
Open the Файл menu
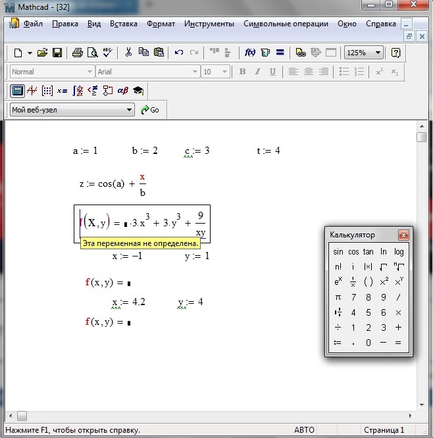coord(33,24)
